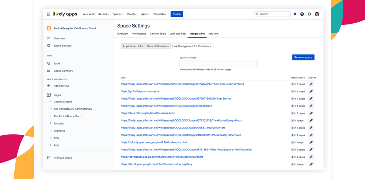Open the settings gear icon in header
Image resolution: width=365 pixels, height=179 pixels.
tap(309, 14)
